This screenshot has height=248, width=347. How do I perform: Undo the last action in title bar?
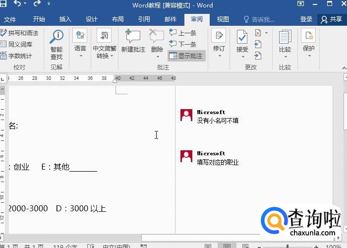point(17,3)
